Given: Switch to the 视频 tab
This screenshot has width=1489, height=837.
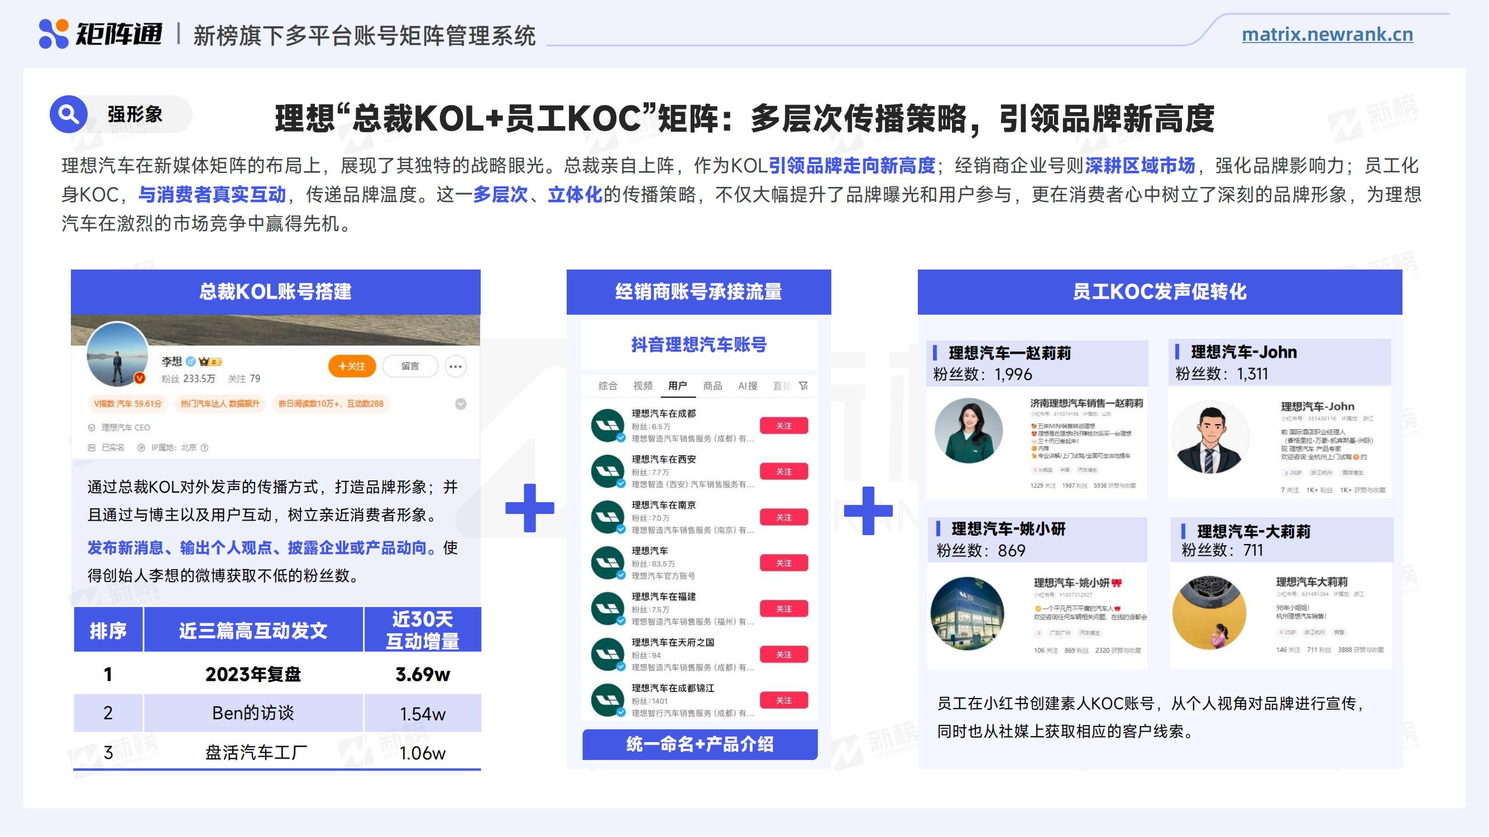Looking at the screenshot, I should (642, 386).
